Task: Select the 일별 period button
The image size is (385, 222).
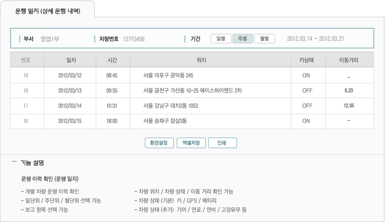Action: click(x=221, y=39)
